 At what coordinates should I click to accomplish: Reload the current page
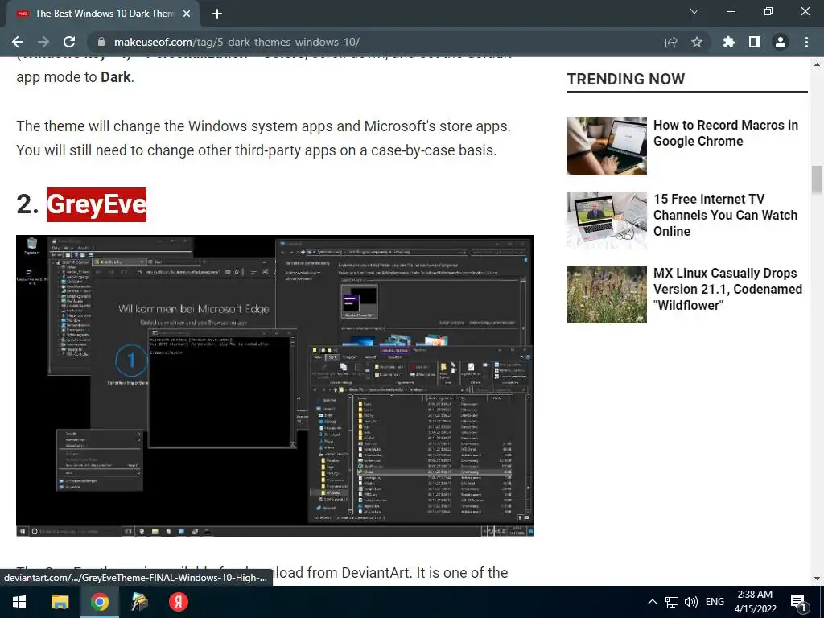pyautogui.click(x=69, y=42)
